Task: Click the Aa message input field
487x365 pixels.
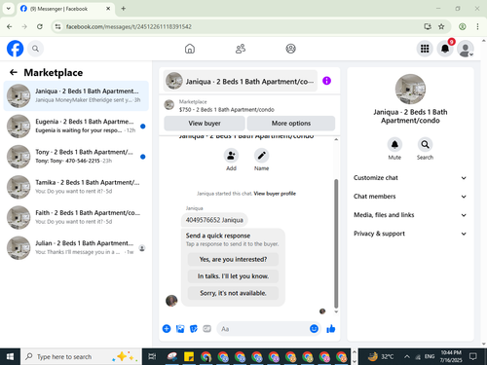Action: tap(263, 329)
